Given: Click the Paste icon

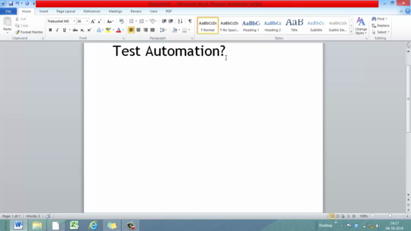Looking at the screenshot, I should [7, 21].
